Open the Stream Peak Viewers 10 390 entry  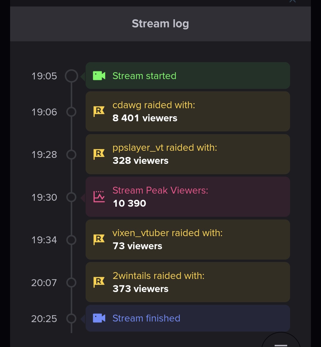pos(188,197)
